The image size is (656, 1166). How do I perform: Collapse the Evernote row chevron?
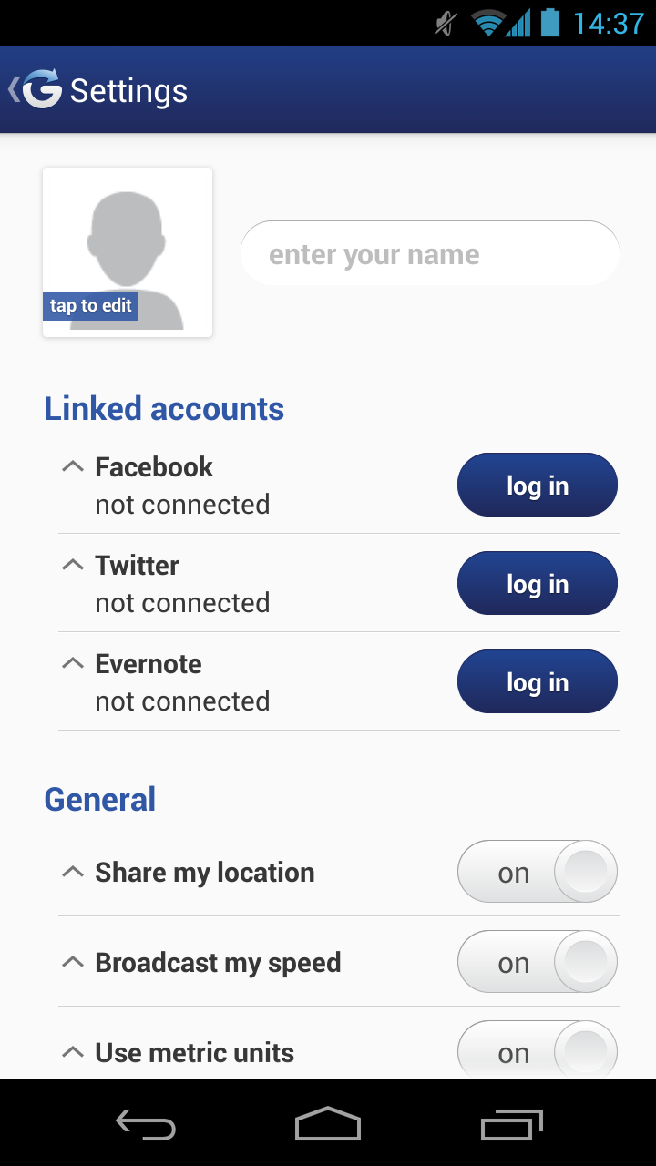tap(73, 663)
